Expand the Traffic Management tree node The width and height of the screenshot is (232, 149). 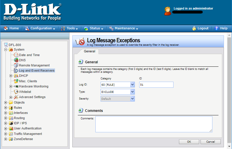coord(6,134)
